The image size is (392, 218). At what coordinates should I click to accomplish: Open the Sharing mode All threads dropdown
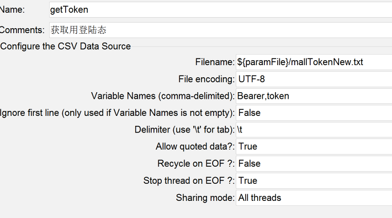[x=314, y=198]
